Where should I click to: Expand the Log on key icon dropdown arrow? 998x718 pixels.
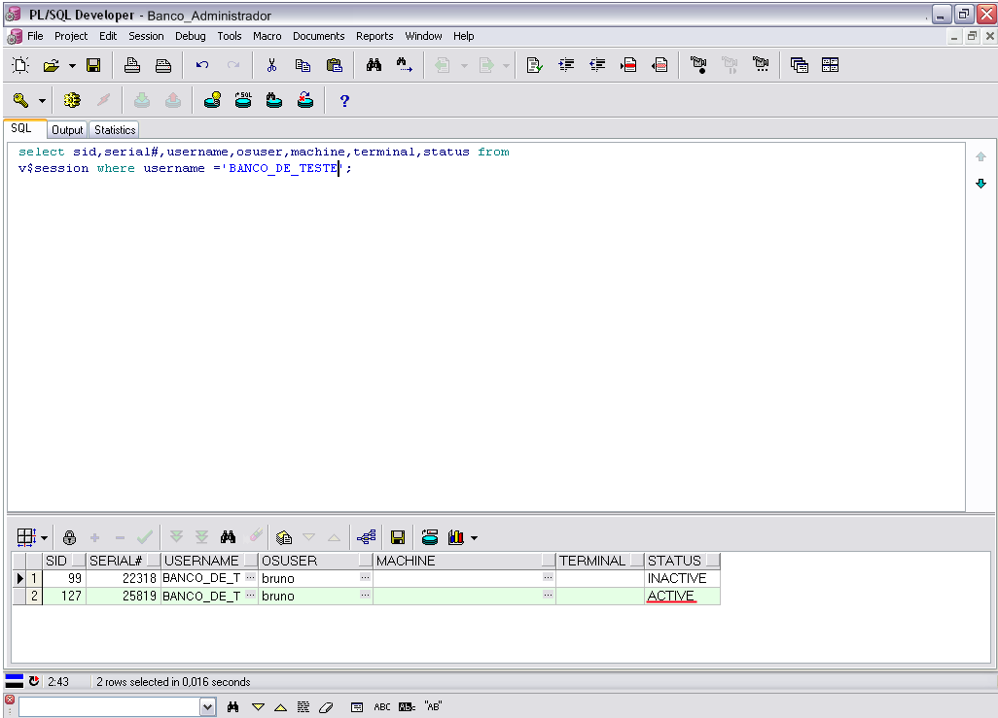click(42, 101)
